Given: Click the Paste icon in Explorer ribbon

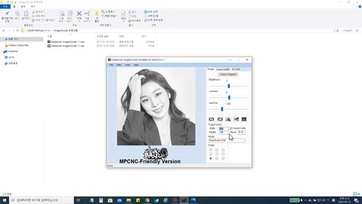Looking at the screenshot, I should pyautogui.click(x=26, y=14).
